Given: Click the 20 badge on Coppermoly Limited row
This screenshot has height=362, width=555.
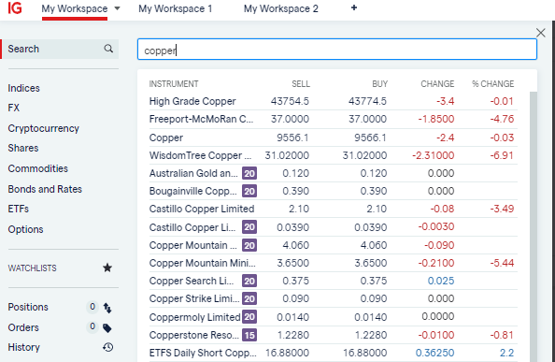Looking at the screenshot, I should (249, 317).
